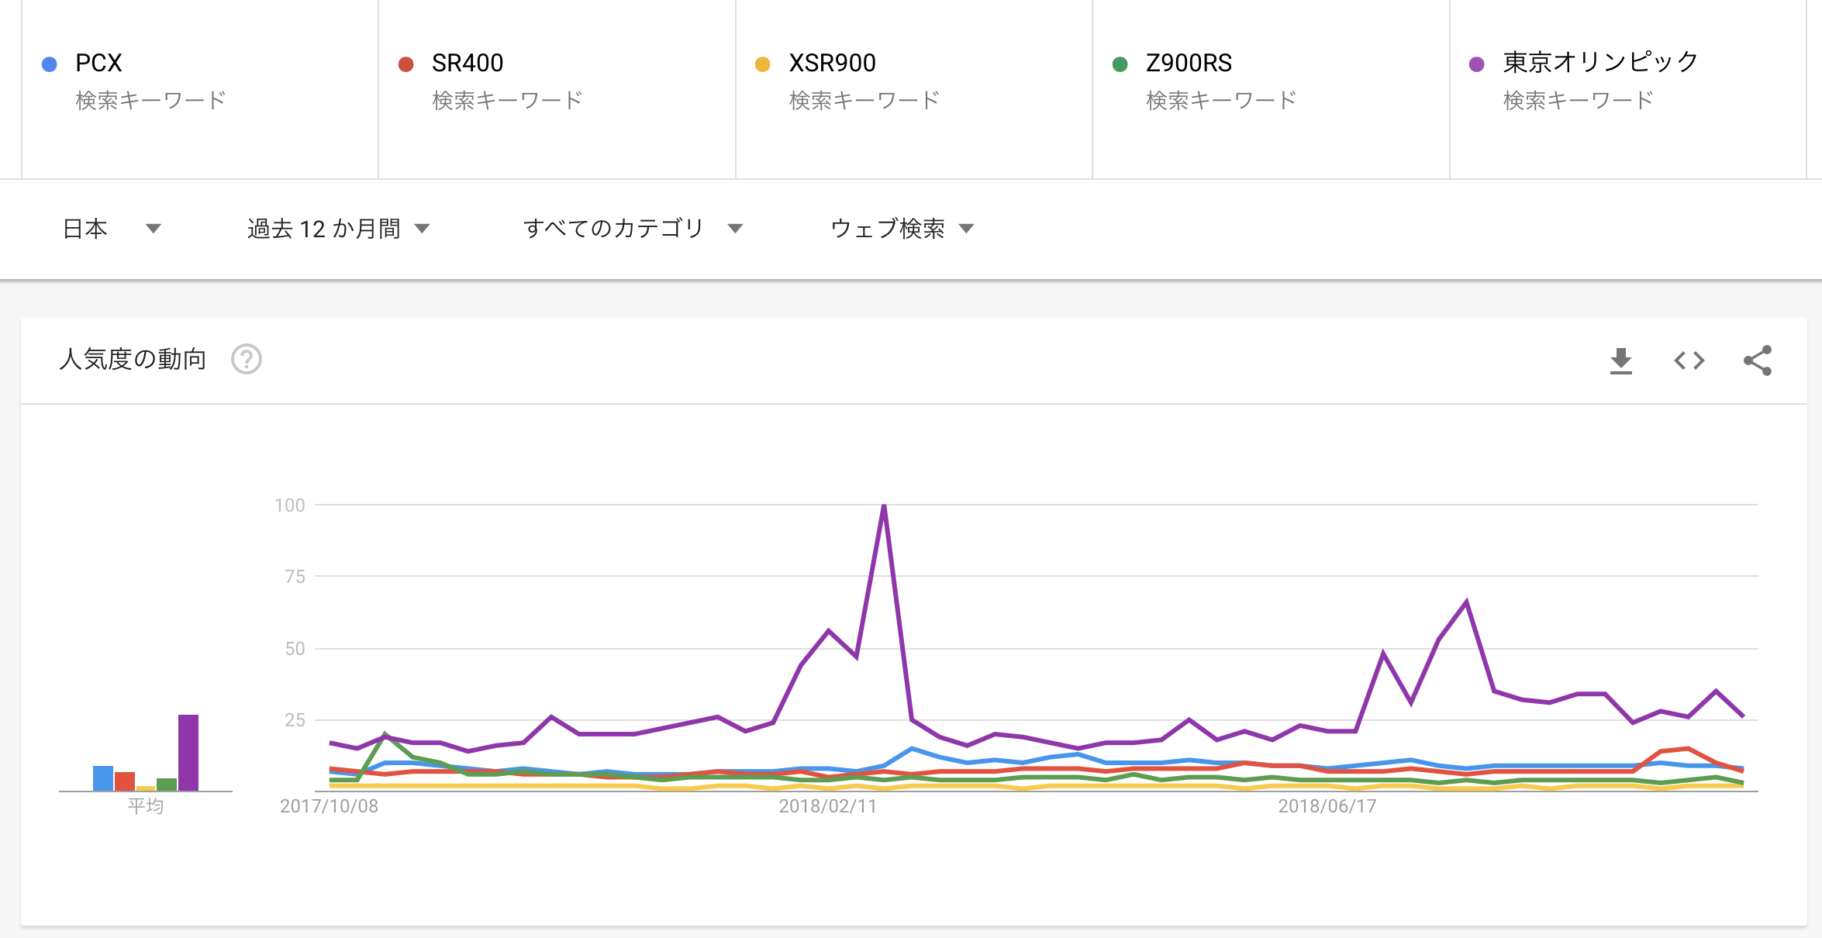Open the 日本 region dropdown

click(112, 229)
